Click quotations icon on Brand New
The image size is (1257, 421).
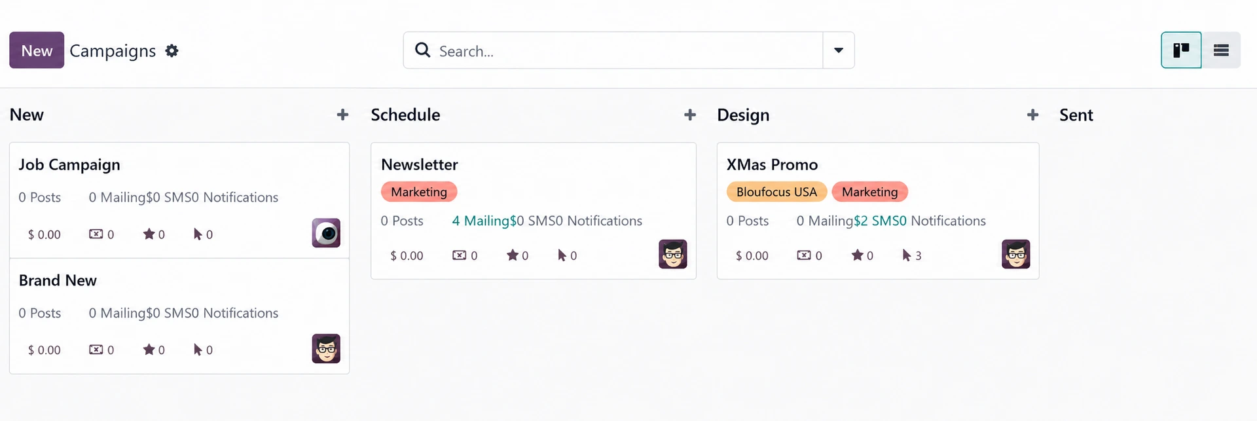click(x=96, y=350)
